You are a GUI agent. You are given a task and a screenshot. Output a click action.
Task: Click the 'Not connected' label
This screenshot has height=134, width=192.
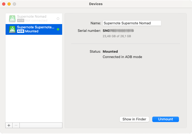36,21
